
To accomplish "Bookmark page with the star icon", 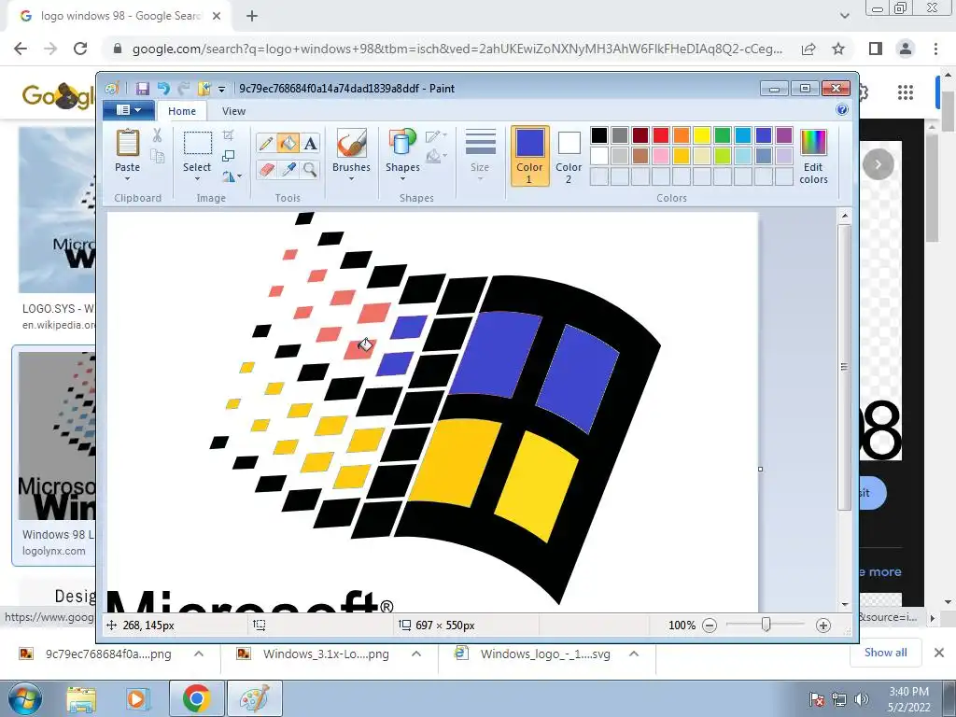I will coord(838,49).
